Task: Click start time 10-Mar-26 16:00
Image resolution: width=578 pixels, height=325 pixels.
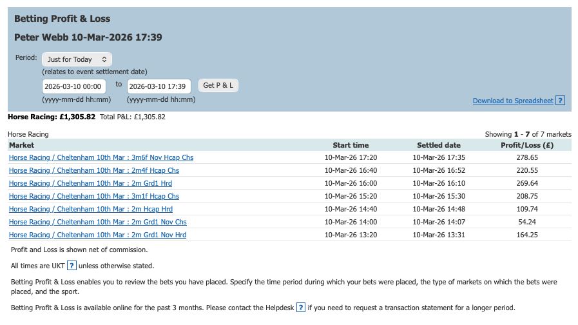Action: (351, 183)
